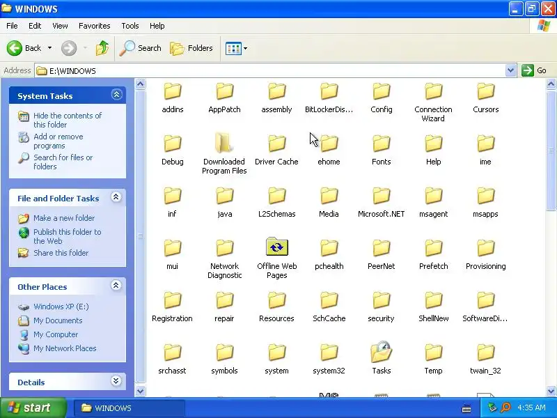Screen dimensions: 557x418
Task: Select the Network Diagnostic folder icon
Action: click(224, 248)
